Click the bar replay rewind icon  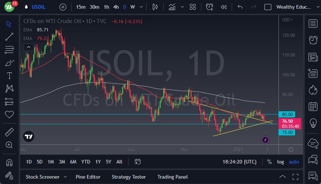[224, 7]
